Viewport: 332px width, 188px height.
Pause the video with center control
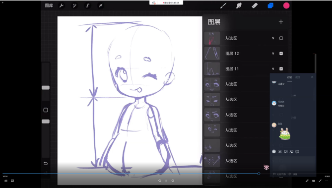point(166,181)
